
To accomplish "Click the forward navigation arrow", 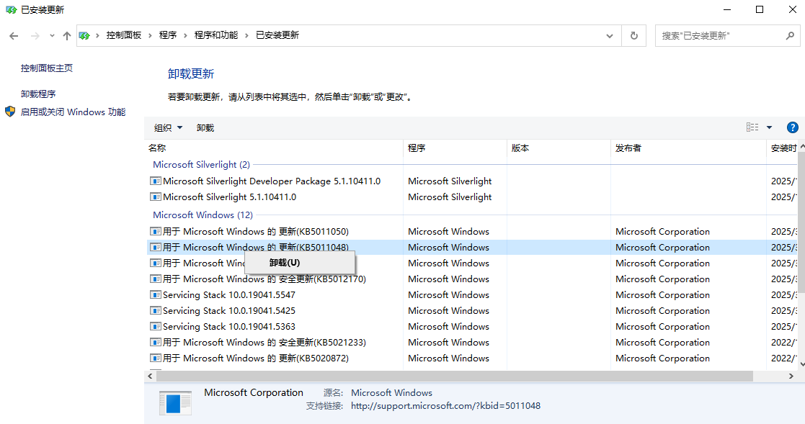I will pyautogui.click(x=35, y=36).
